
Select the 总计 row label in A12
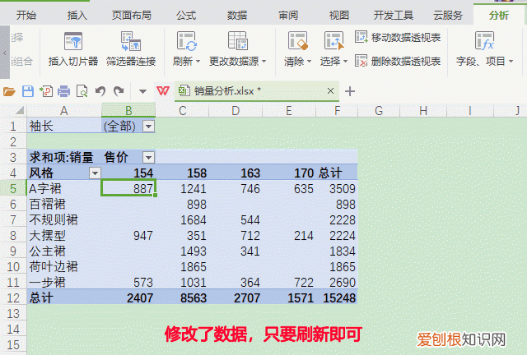[x=64, y=298]
